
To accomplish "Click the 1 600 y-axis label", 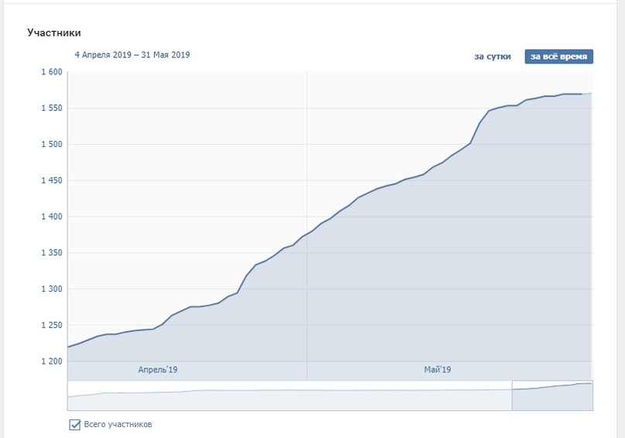I will tap(51, 73).
